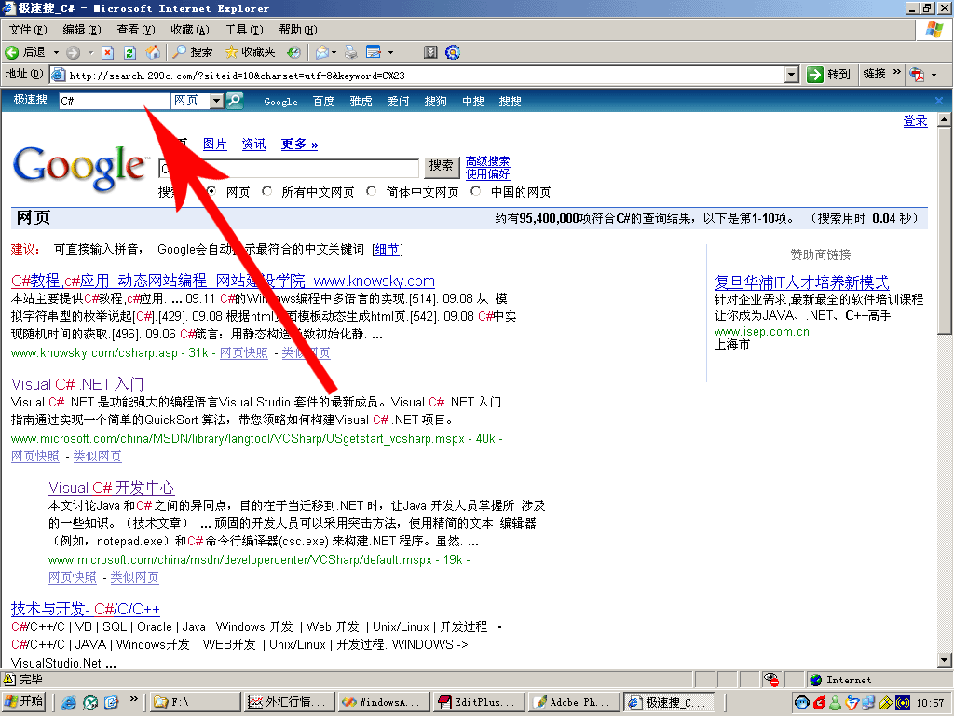Click the blue gear toolbar icon
954x716 pixels.
point(453,52)
